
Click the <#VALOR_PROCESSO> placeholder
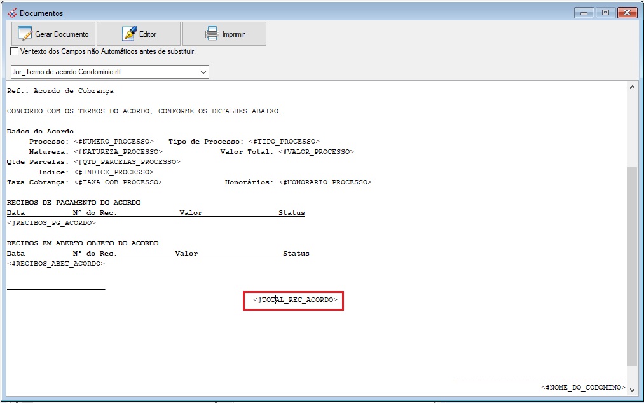(x=315, y=152)
